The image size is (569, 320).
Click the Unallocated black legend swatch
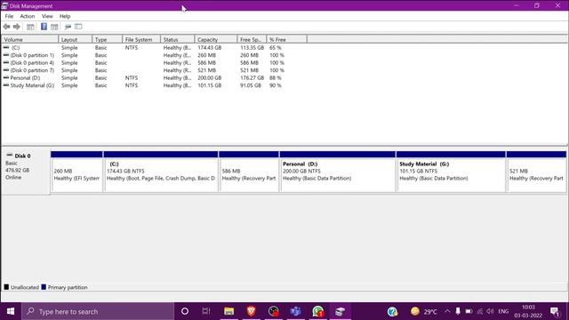6,287
